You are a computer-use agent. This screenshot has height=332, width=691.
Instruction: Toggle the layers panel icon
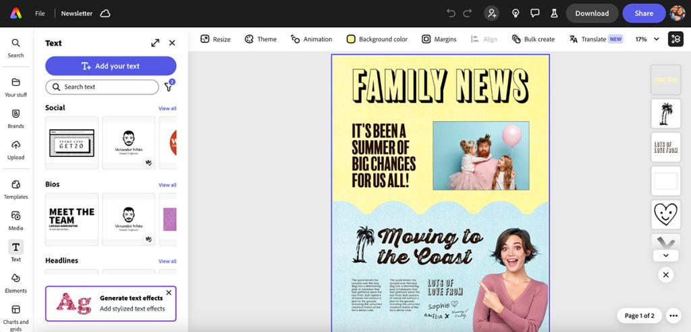675,39
